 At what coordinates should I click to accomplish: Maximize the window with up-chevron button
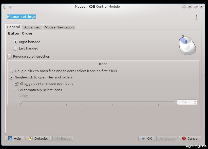[196, 7]
